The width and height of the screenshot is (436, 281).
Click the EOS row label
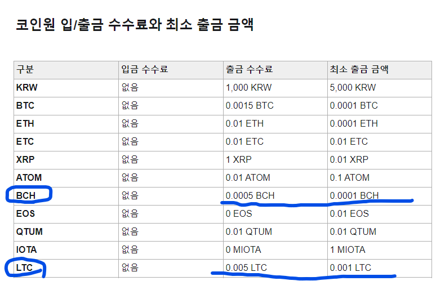tap(25, 214)
